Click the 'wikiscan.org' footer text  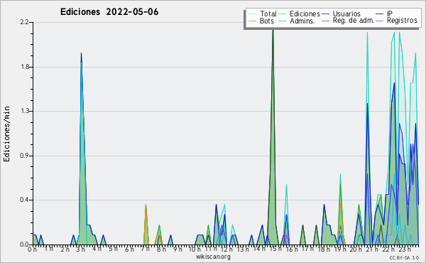(x=213, y=257)
